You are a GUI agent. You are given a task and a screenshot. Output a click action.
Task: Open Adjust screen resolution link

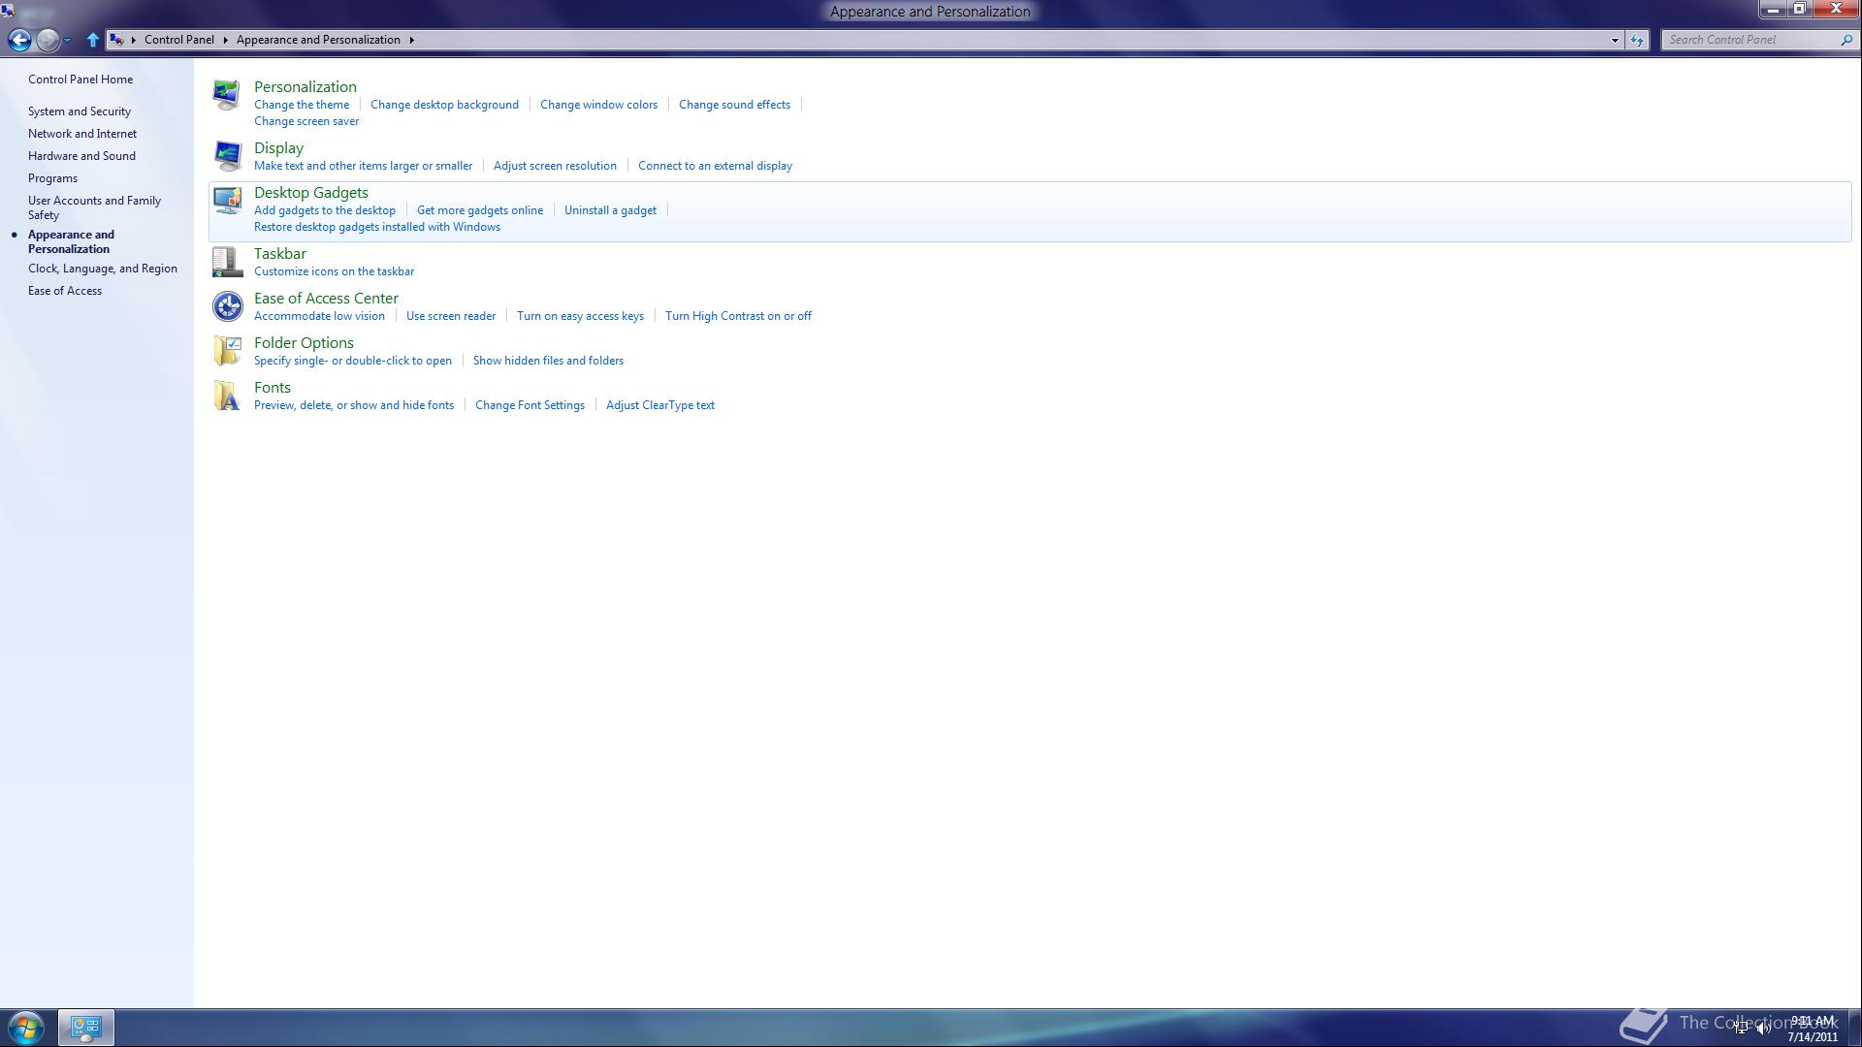[555, 166]
